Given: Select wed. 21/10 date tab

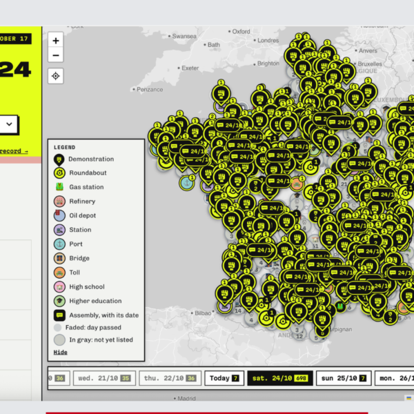Looking at the screenshot, I should (104, 378).
